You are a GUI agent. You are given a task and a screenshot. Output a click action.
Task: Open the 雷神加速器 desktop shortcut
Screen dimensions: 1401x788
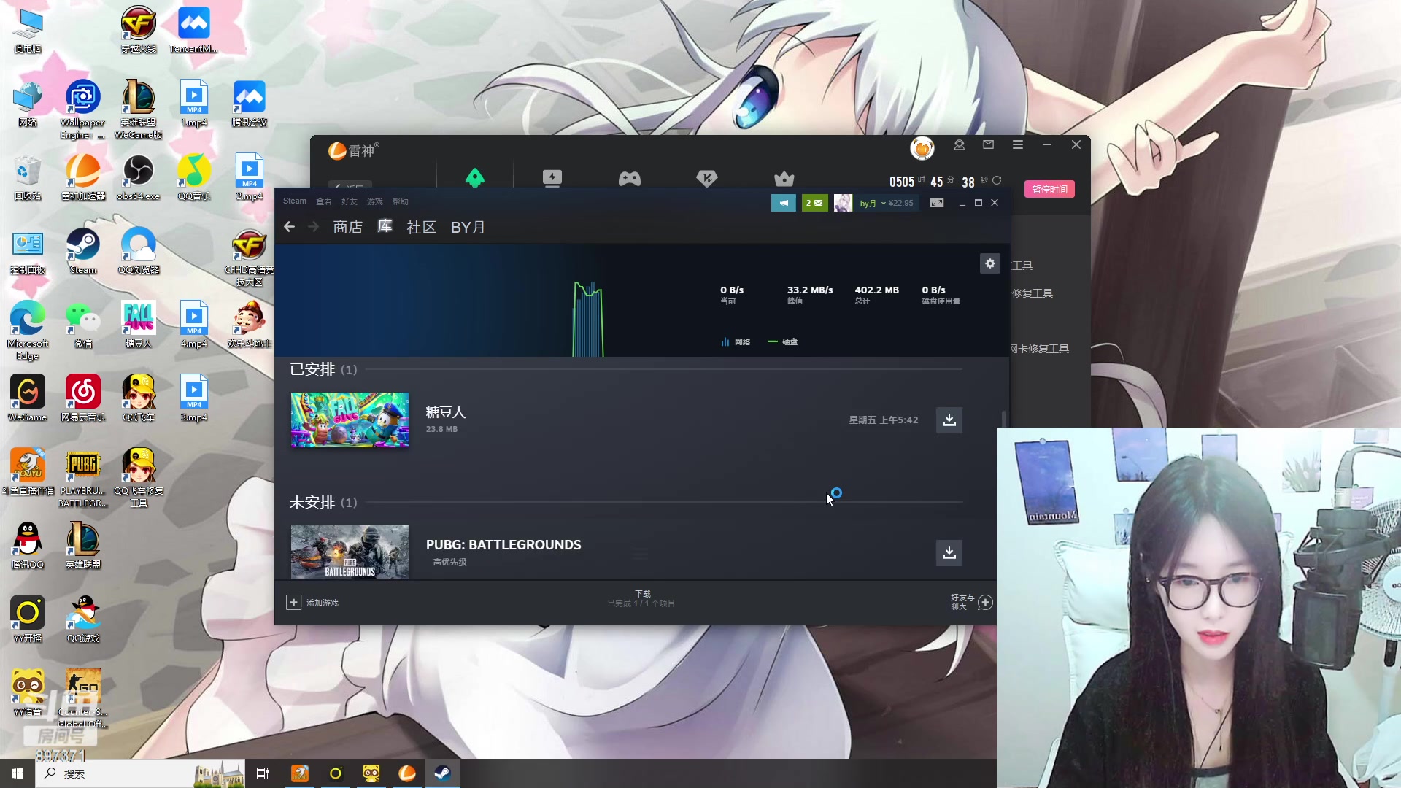[x=83, y=177]
